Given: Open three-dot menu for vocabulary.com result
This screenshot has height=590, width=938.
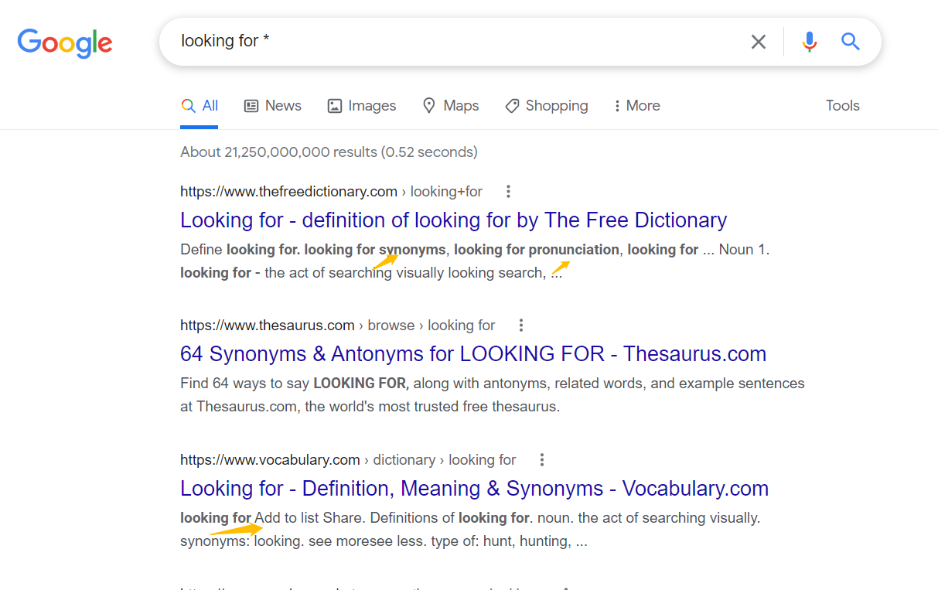Looking at the screenshot, I should [542, 459].
